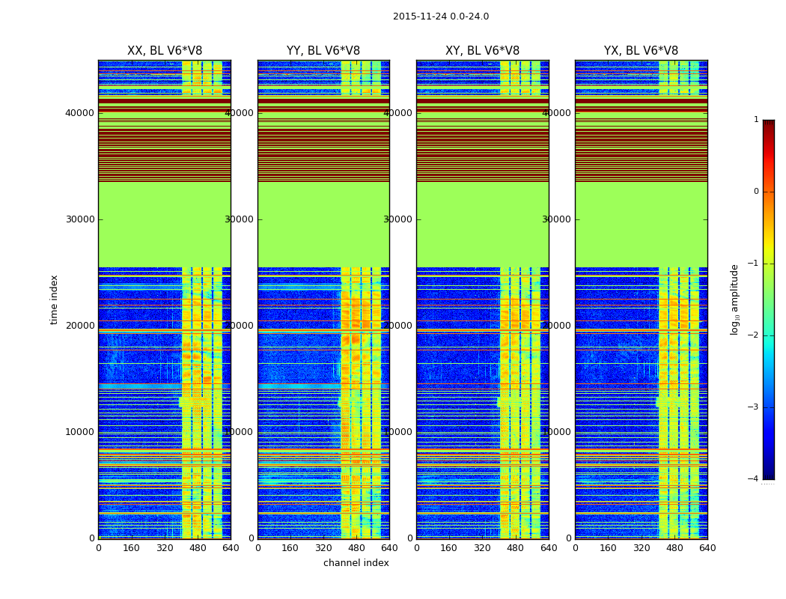Image resolution: width=786 pixels, height=599 pixels.
Task: Click the 10000 tick label on XY plot
Action: (x=397, y=432)
